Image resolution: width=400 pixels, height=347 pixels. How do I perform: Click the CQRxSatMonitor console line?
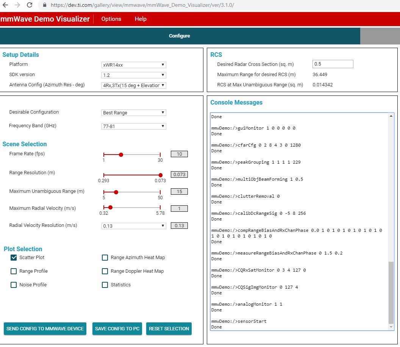click(258, 270)
